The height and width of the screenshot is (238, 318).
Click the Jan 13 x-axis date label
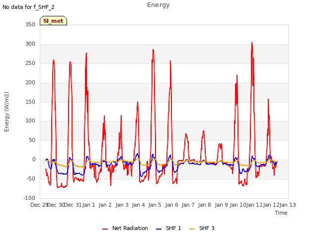[288, 205]
